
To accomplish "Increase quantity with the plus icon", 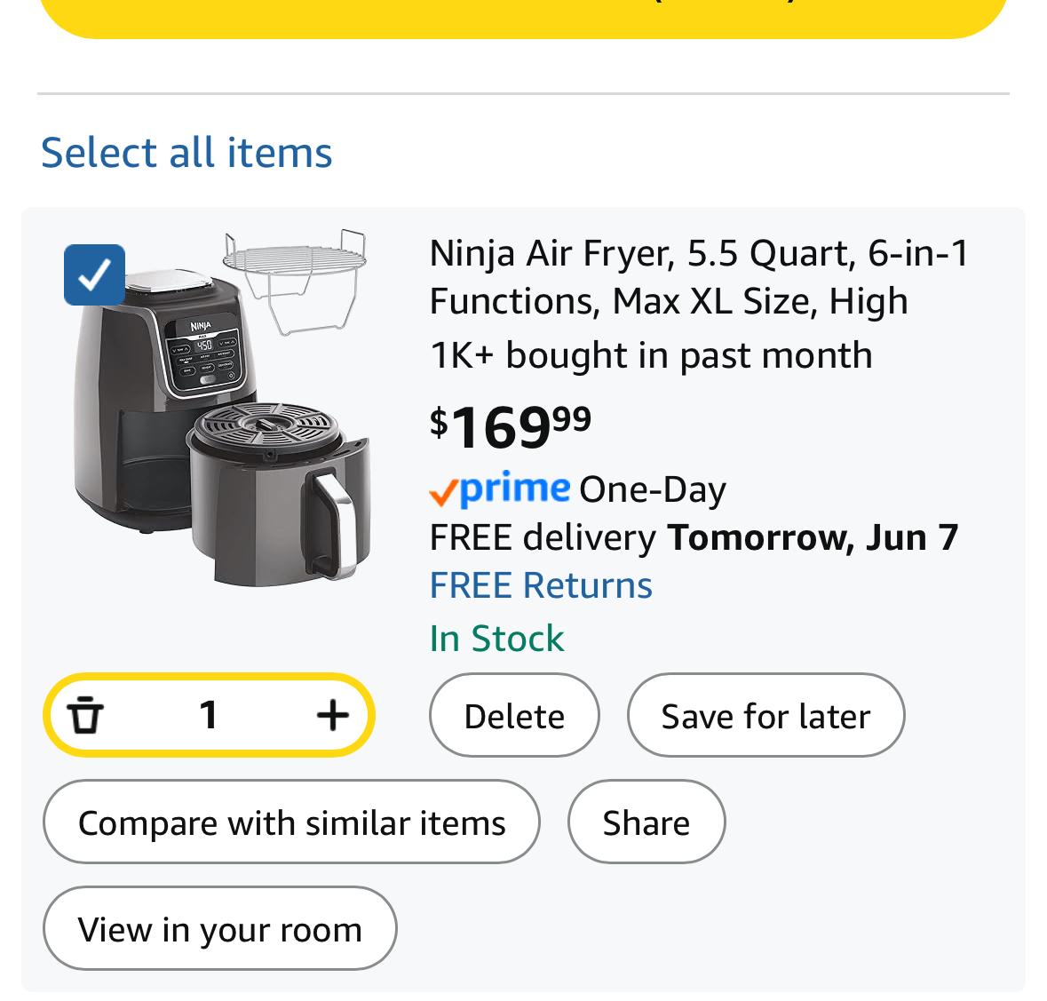I will [332, 715].
